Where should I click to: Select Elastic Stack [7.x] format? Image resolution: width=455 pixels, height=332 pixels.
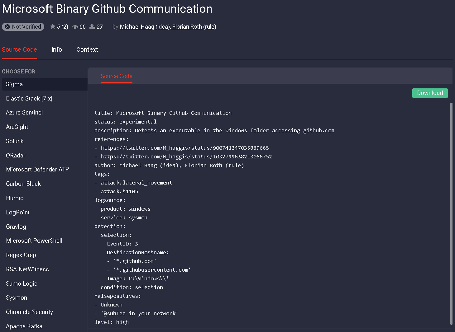pyautogui.click(x=45, y=99)
